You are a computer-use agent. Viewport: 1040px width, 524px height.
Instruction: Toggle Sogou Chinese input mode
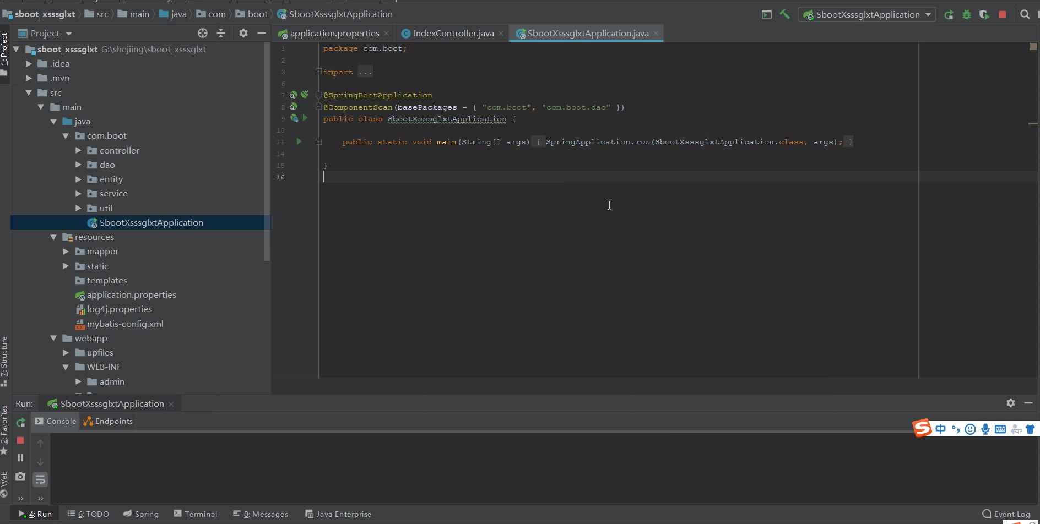pyautogui.click(x=940, y=429)
